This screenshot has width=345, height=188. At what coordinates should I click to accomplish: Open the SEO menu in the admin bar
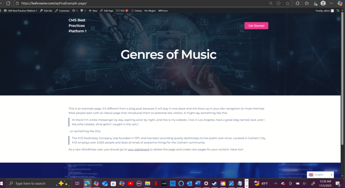(x=122, y=10)
